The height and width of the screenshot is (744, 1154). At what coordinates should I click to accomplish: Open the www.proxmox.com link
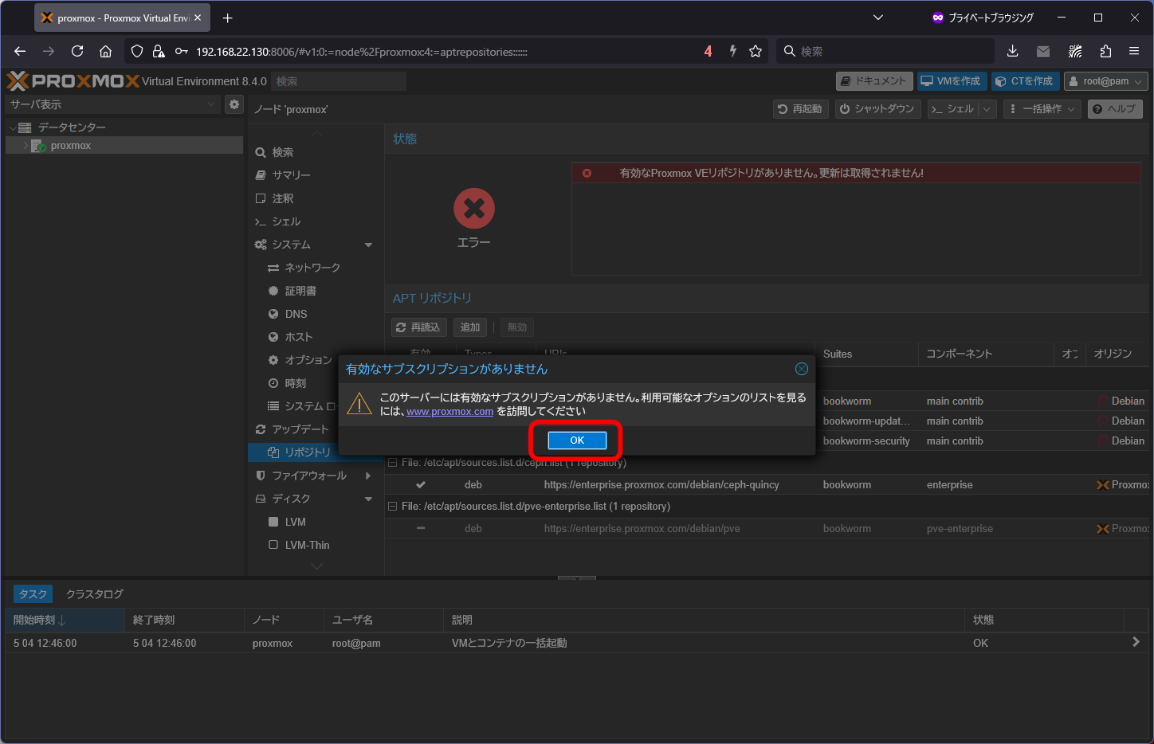click(449, 412)
